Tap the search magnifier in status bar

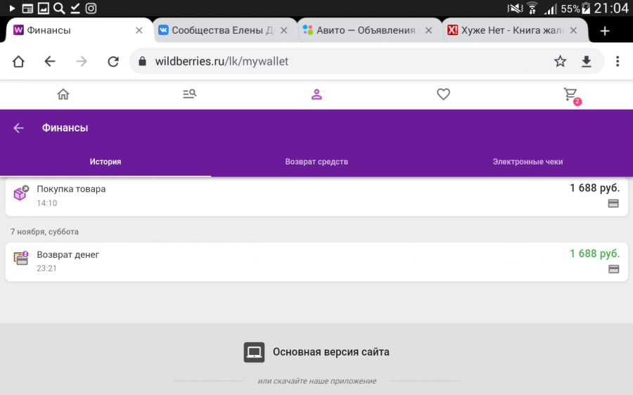click(59, 8)
